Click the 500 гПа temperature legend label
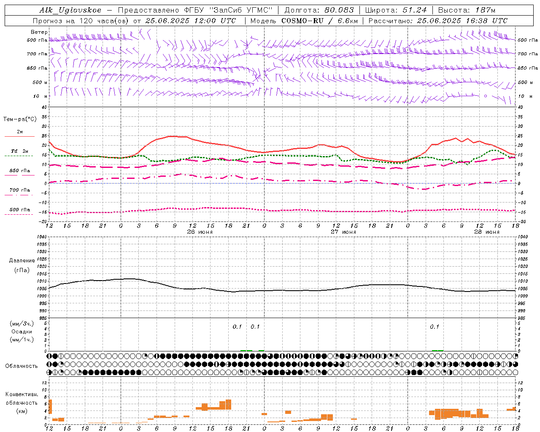Viewport: 540px width, 432px height. tap(20, 210)
